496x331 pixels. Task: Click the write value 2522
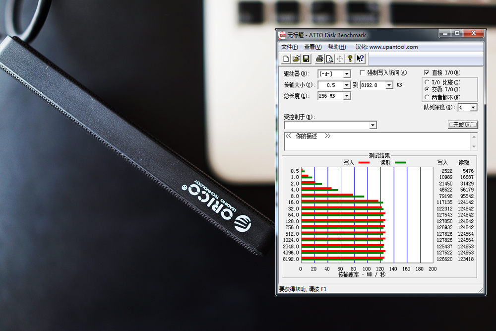pyautogui.click(x=447, y=171)
